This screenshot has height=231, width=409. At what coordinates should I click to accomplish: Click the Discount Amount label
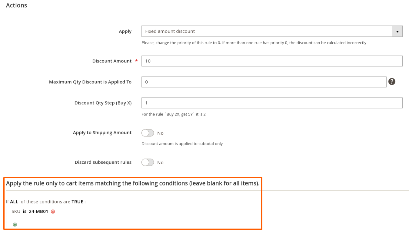pos(112,61)
